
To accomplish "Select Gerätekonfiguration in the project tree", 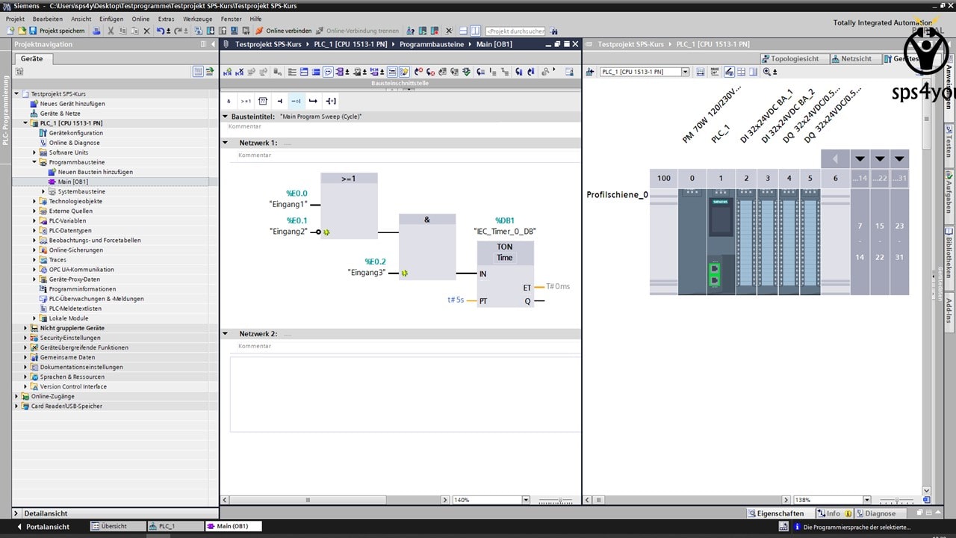I will (x=75, y=133).
